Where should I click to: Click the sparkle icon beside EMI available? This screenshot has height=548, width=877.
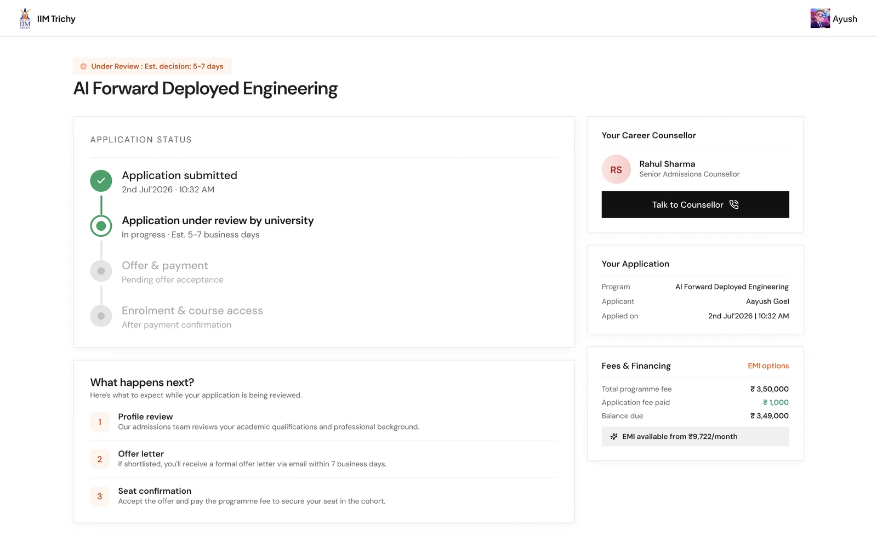click(x=614, y=437)
